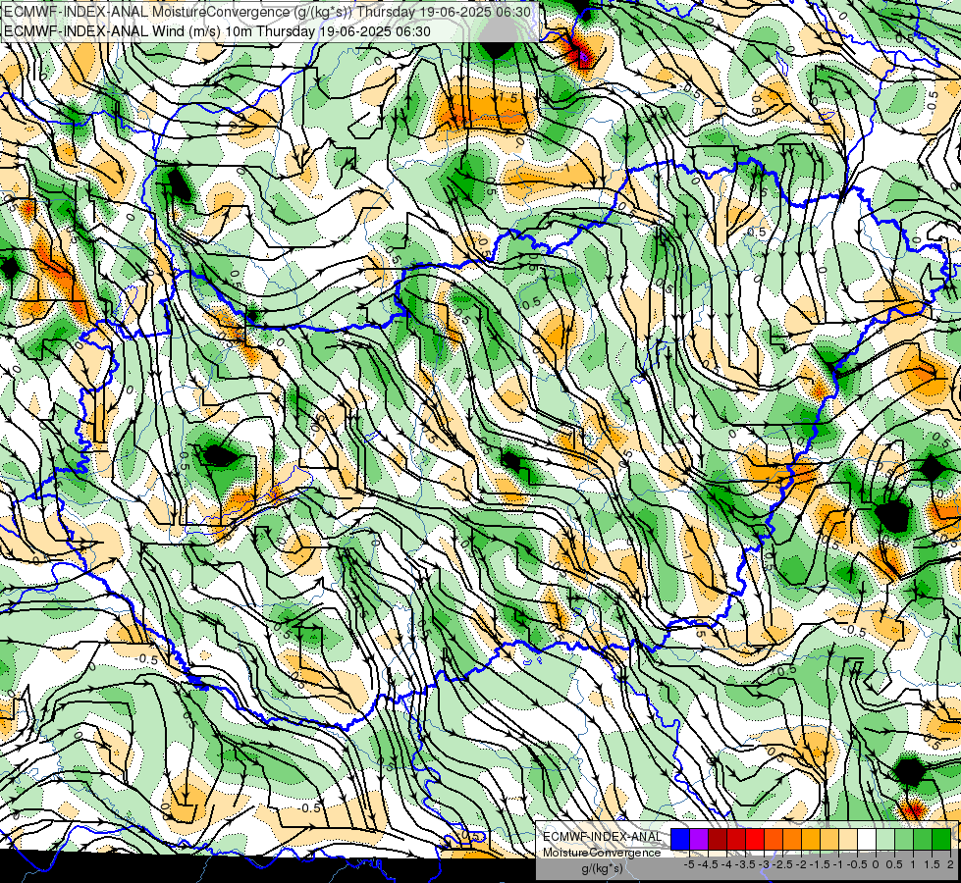This screenshot has height=883, width=961.
Task: Click the ECMWF-INDEX-ANAL label in the legend
Action: click(602, 837)
